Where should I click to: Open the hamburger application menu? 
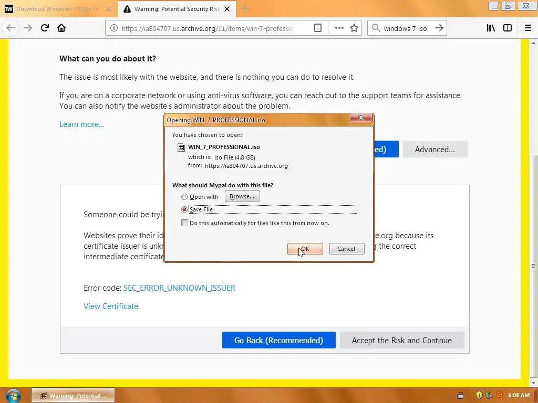point(528,28)
